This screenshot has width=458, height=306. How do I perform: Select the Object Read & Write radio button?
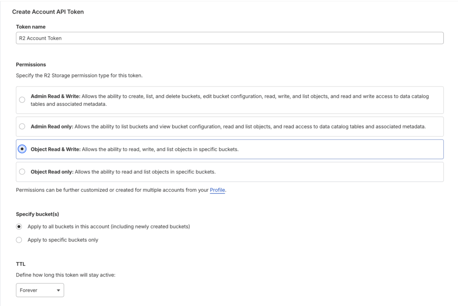[x=22, y=149]
